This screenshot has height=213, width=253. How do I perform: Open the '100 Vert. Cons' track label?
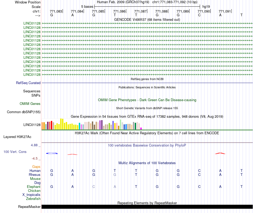[15, 152]
